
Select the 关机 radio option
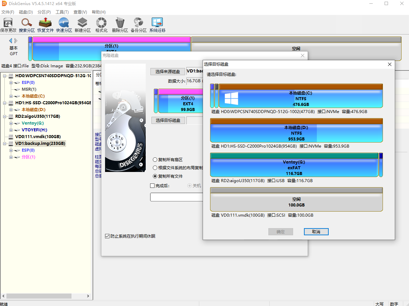[x=189, y=185]
